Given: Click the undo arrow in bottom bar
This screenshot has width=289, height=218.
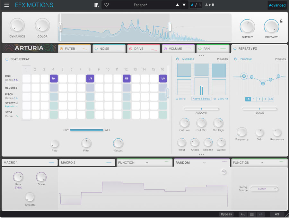Looking at the screenshot, I should (x=243, y=214).
